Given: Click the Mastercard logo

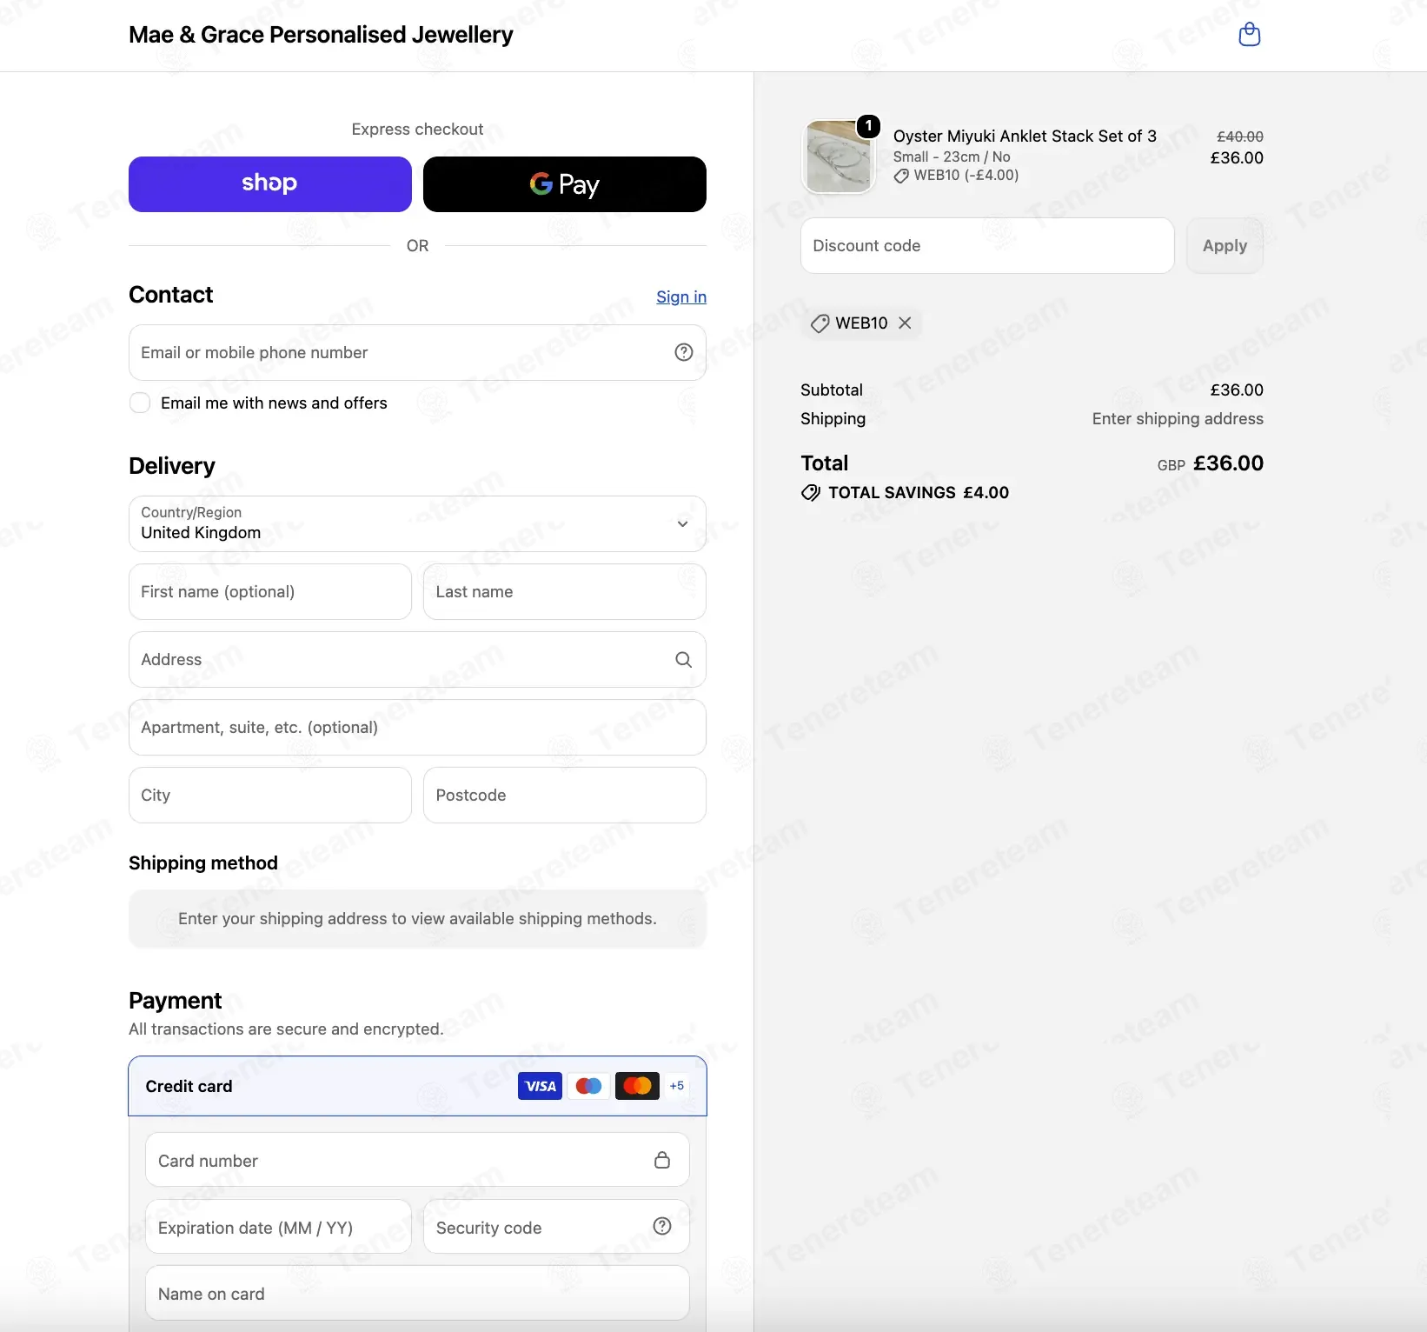Looking at the screenshot, I should (637, 1086).
